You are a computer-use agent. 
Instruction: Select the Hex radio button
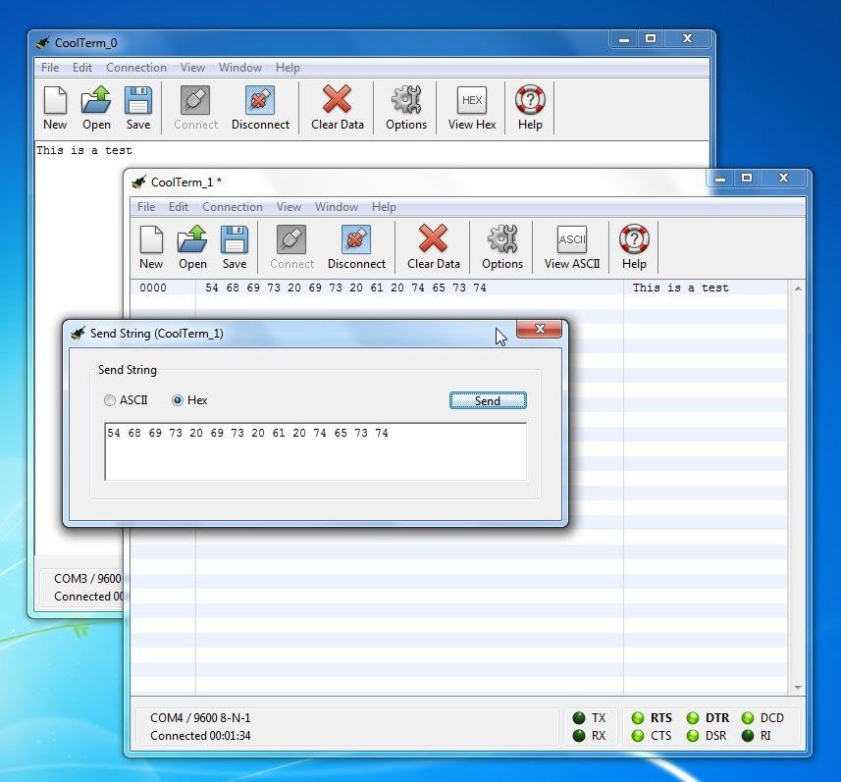[x=178, y=400]
